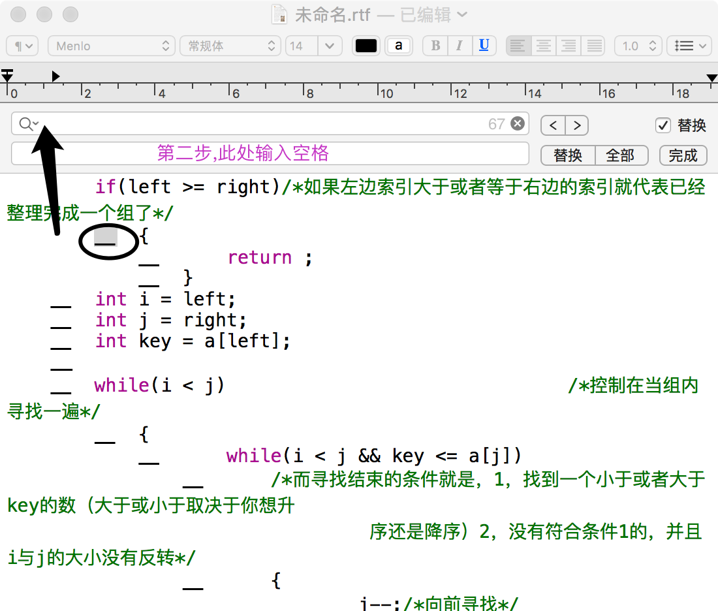Enable the 替换 checkbox in find bar

tap(663, 125)
